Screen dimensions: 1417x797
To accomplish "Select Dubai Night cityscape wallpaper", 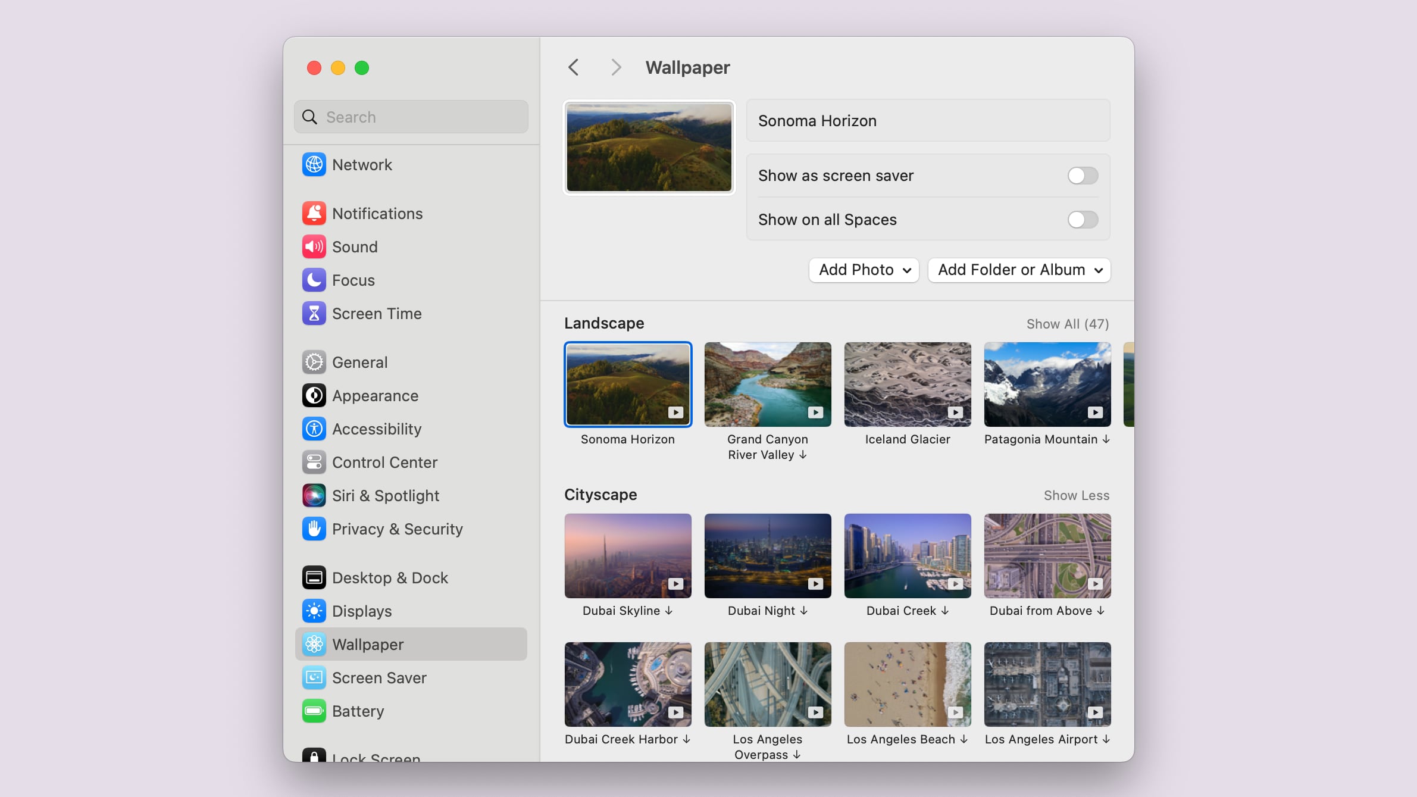I will pyautogui.click(x=768, y=556).
